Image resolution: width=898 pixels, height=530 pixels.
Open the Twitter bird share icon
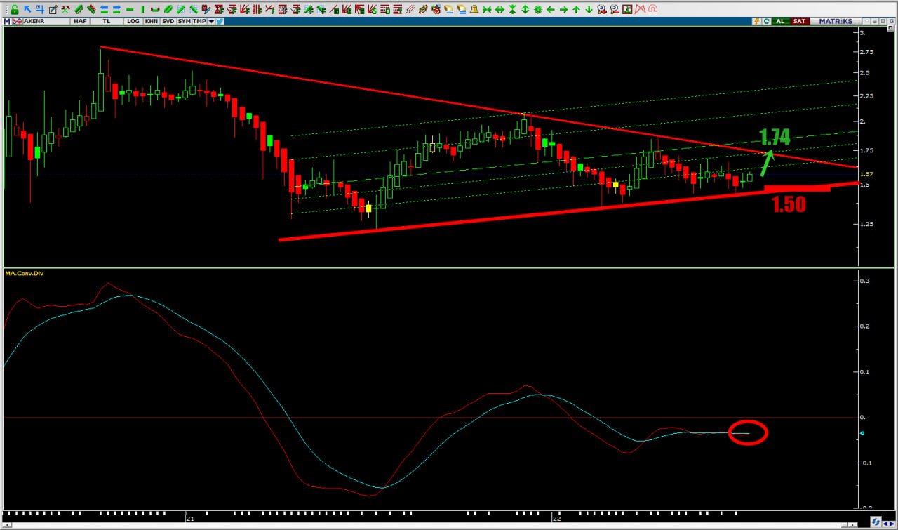[220, 21]
